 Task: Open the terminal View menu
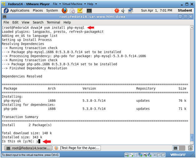(x=26, y=22)
